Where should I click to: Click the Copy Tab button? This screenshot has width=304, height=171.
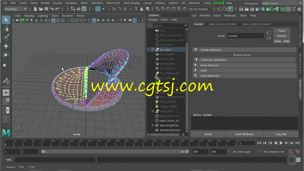(280, 134)
